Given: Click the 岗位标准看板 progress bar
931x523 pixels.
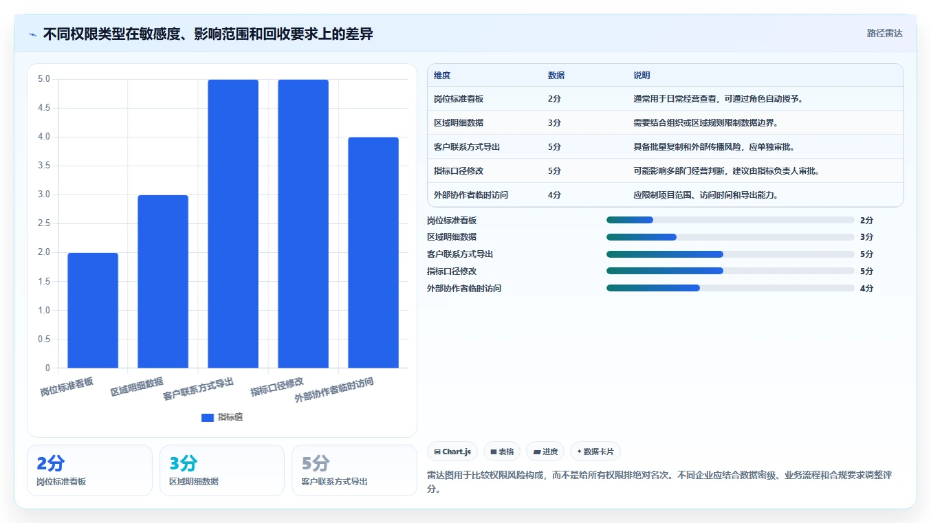Looking at the screenshot, I should click(730, 220).
